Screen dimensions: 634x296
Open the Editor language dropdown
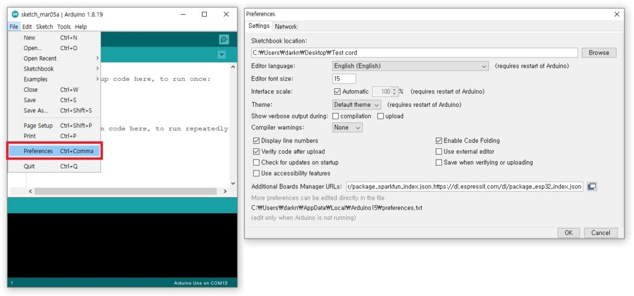pyautogui.click(x=410, y=66)
